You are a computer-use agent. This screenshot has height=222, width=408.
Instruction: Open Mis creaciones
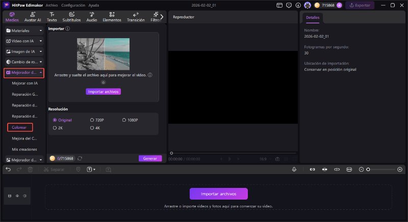[x=24, y=150]
